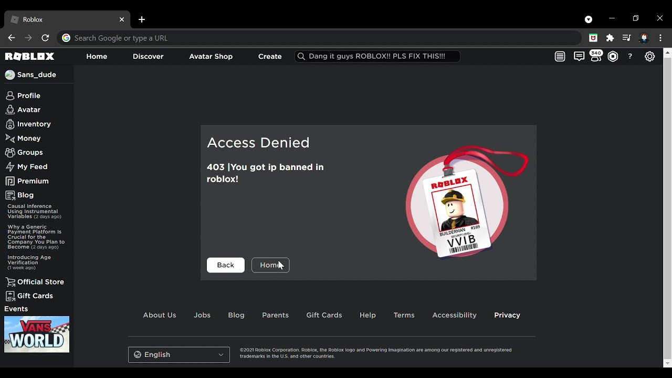This screenshot has height=378, width=672.
Task: Open the Blog footer link
Action: [x=236, y=315]
